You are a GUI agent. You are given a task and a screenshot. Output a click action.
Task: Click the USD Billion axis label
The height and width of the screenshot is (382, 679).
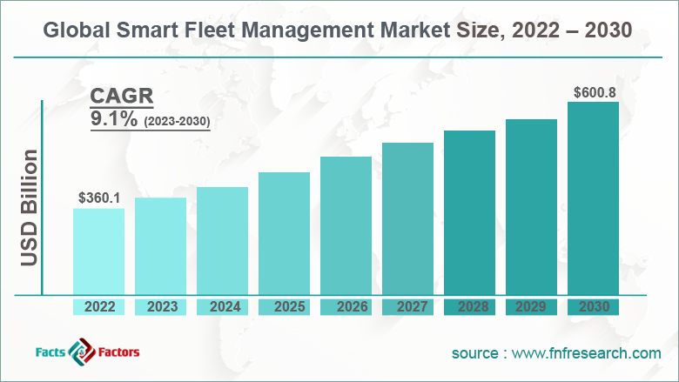coord(30,208)
